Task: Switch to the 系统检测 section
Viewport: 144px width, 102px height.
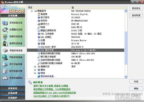Action: tap(13, 16)
